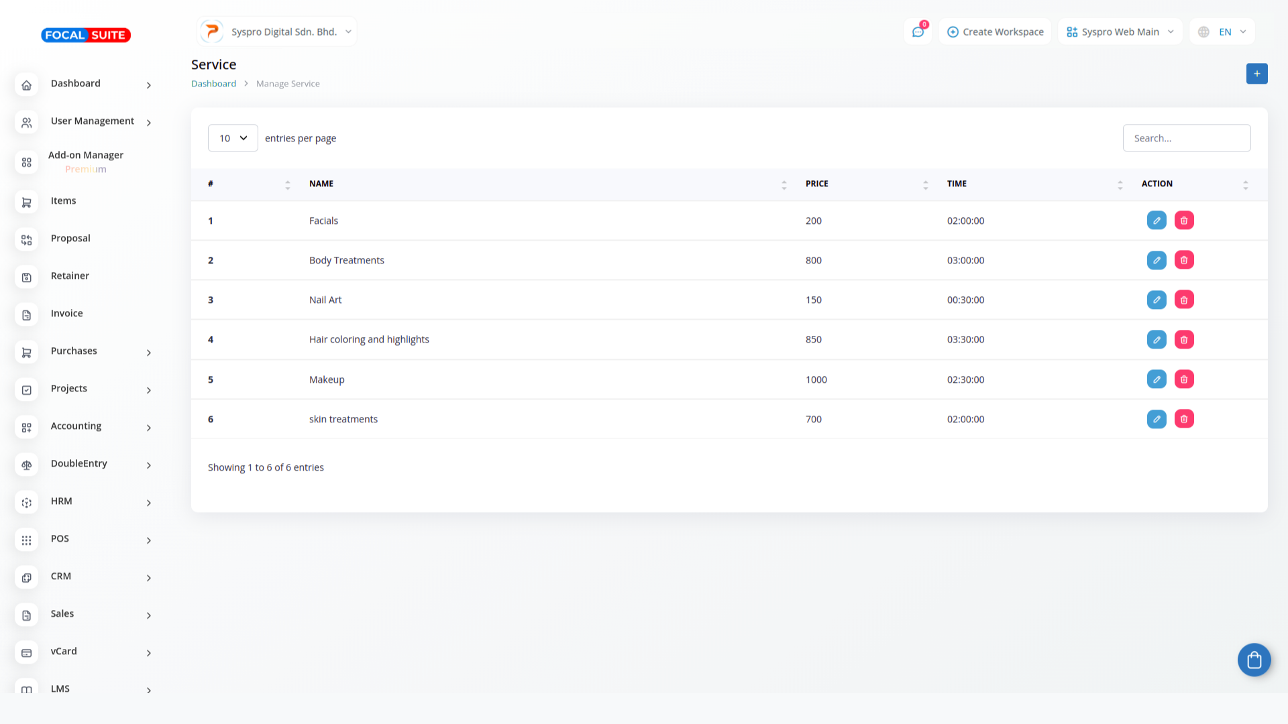
Task: Open entries per page dropdown
Action: pos(233,138)
